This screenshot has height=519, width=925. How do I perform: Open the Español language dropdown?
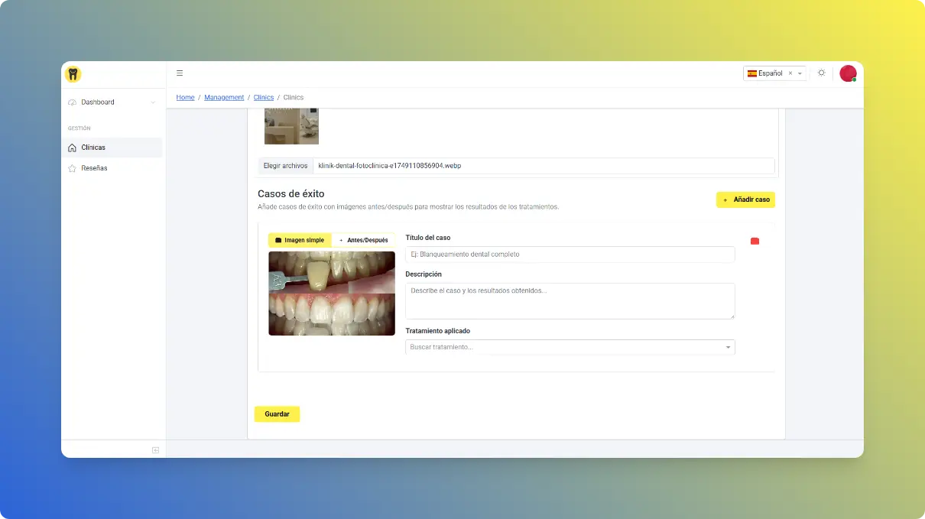click(x=800, y=73)
